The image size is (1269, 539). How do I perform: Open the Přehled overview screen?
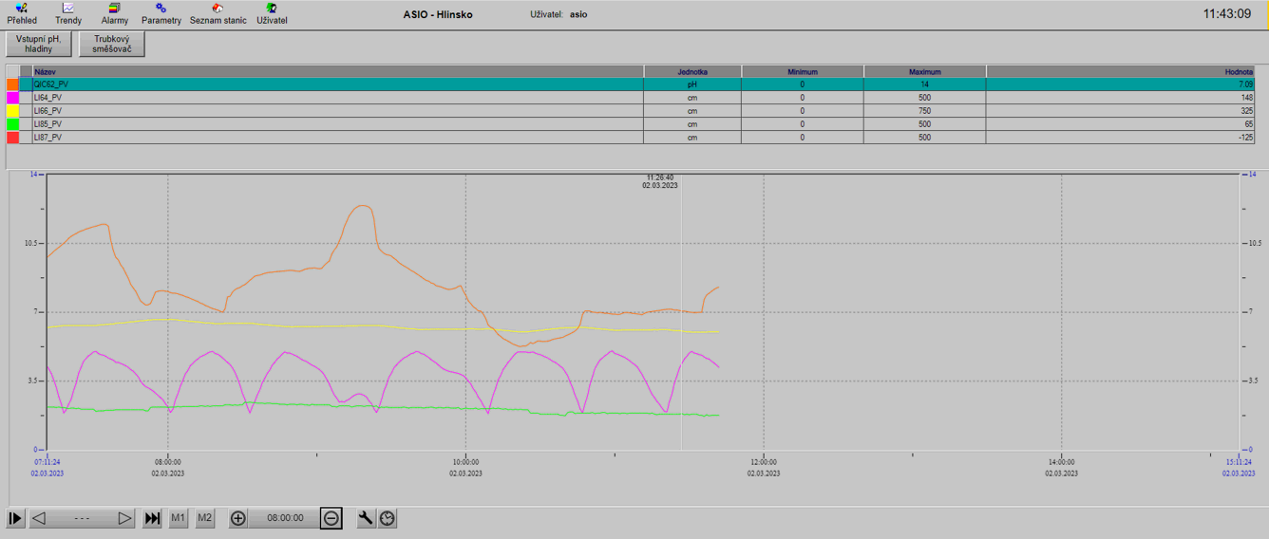pos(21,13)
